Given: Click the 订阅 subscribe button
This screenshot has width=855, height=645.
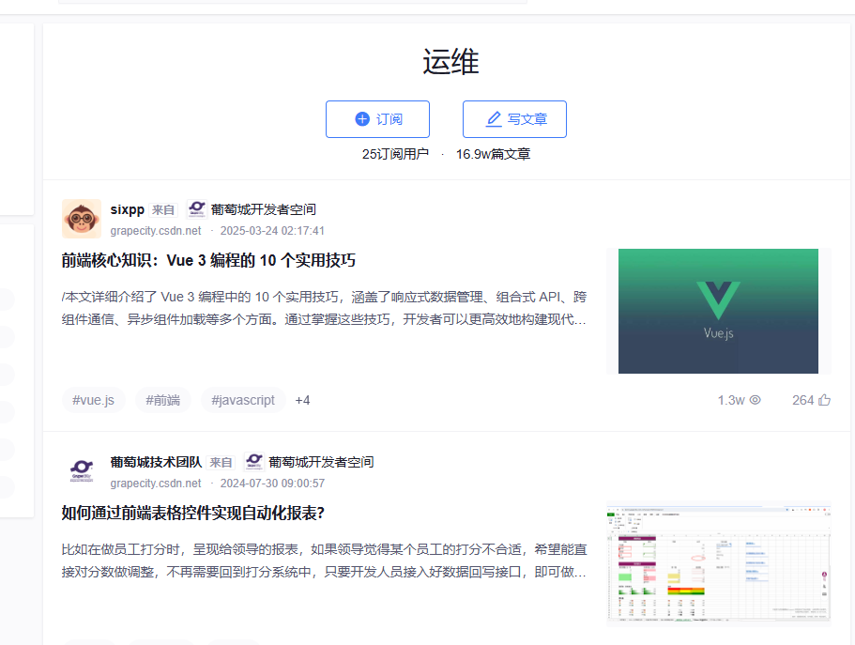Looking at the screenshot, I should coord(377,119).
